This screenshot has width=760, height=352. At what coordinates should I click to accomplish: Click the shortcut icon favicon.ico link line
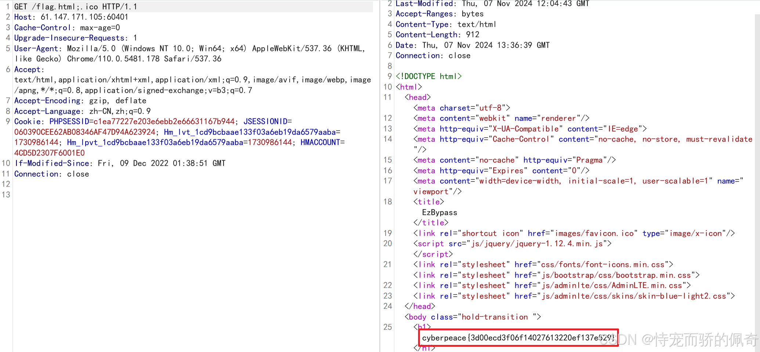tap(574, 233)
